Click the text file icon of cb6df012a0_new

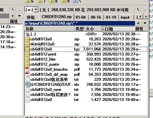pyautogui.click(x=28, y=90)
